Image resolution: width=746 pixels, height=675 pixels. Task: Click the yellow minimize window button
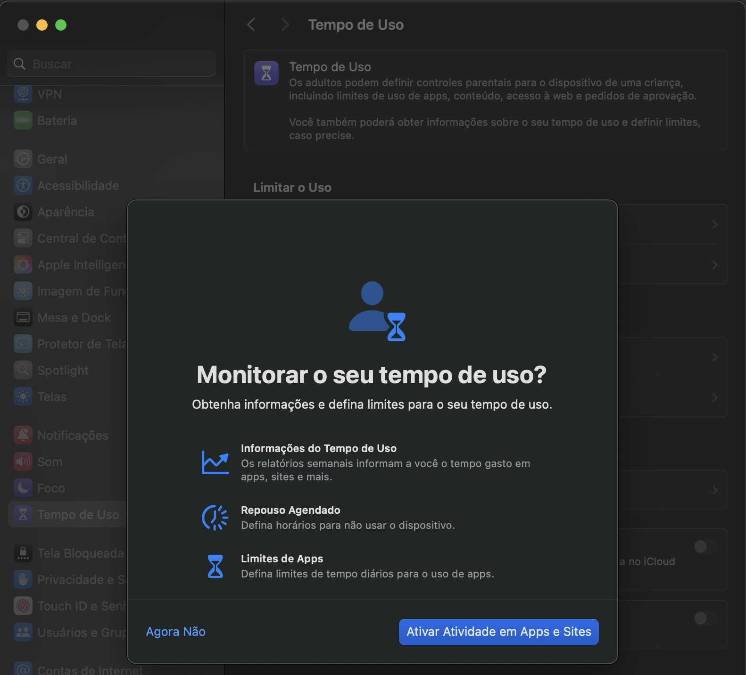[42, 25]
